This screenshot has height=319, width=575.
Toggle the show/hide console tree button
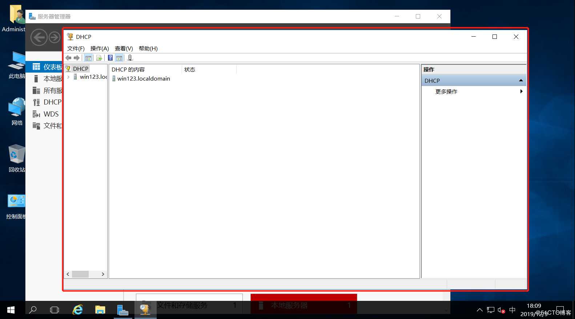click(x=88, y=58)
